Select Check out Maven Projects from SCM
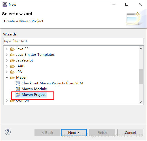Screen dimensions: 147x141 tap(52, 83)
